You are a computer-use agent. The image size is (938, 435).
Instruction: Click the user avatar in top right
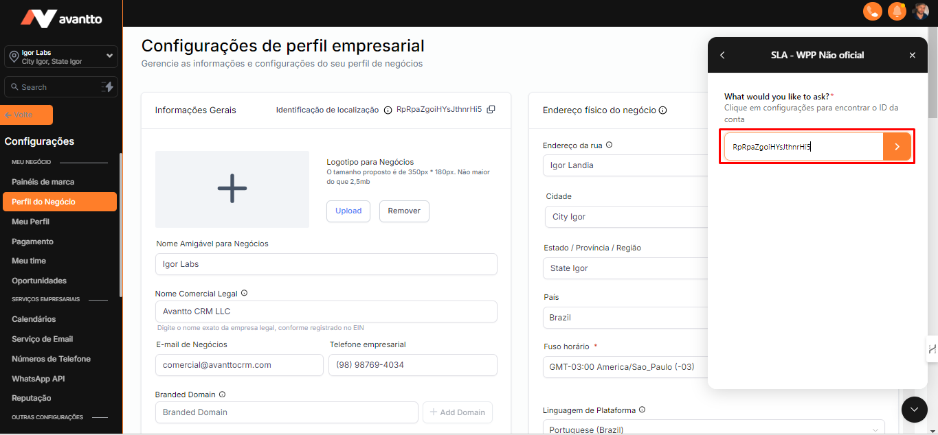coord(921,11)
